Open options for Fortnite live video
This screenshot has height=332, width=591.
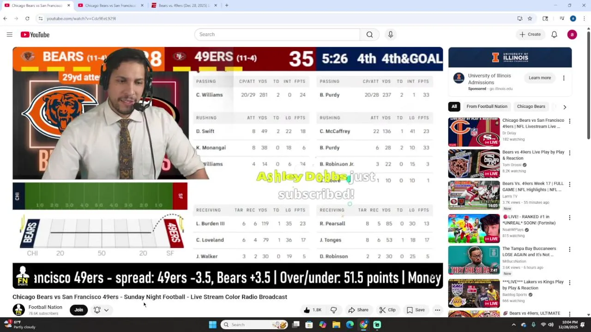[x=569, y=217]
